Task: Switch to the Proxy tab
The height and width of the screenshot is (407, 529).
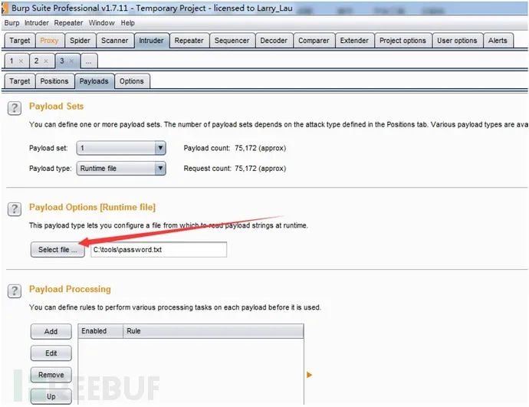Action: click(49, 41)
